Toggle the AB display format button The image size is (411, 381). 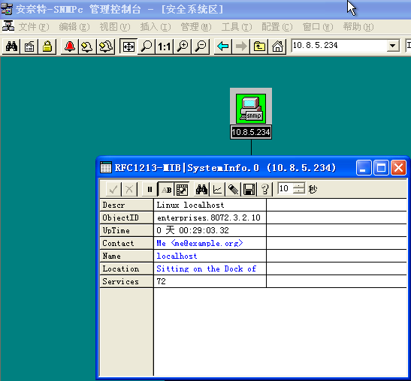pyautogui.click(x=166, y=189)
